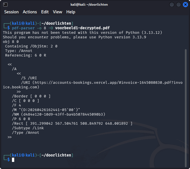Open the View menu
The image size is (190, 169).
[x=57, y=12]
